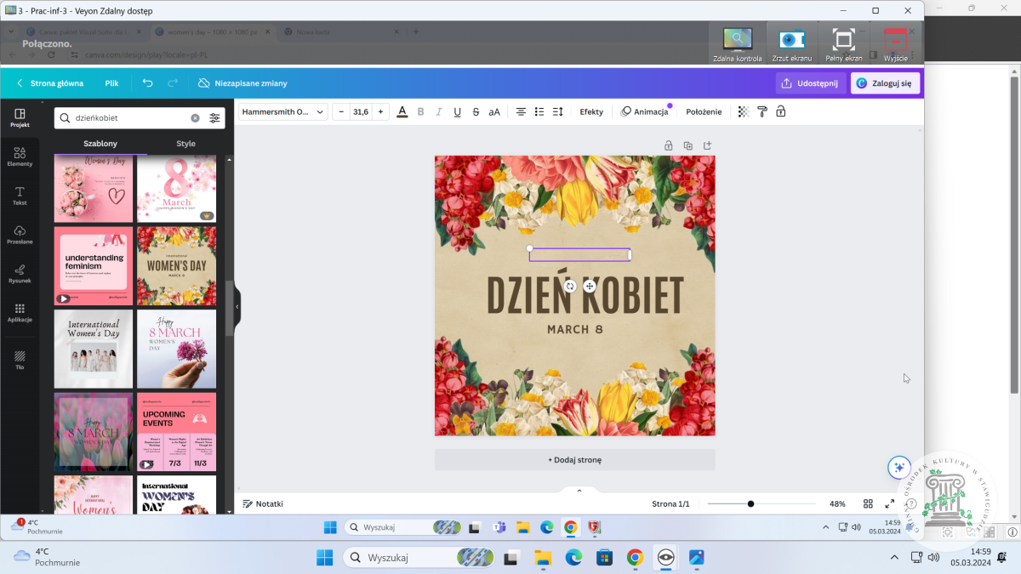Adjust the zoom slider handle
1021x574 pixels.
coord(750,503)
